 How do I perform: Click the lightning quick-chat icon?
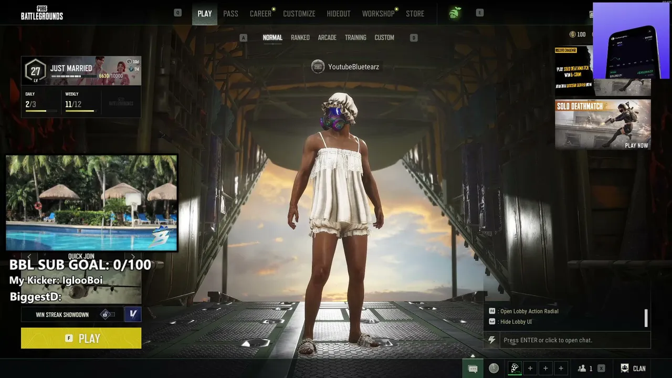pos(492,340)
